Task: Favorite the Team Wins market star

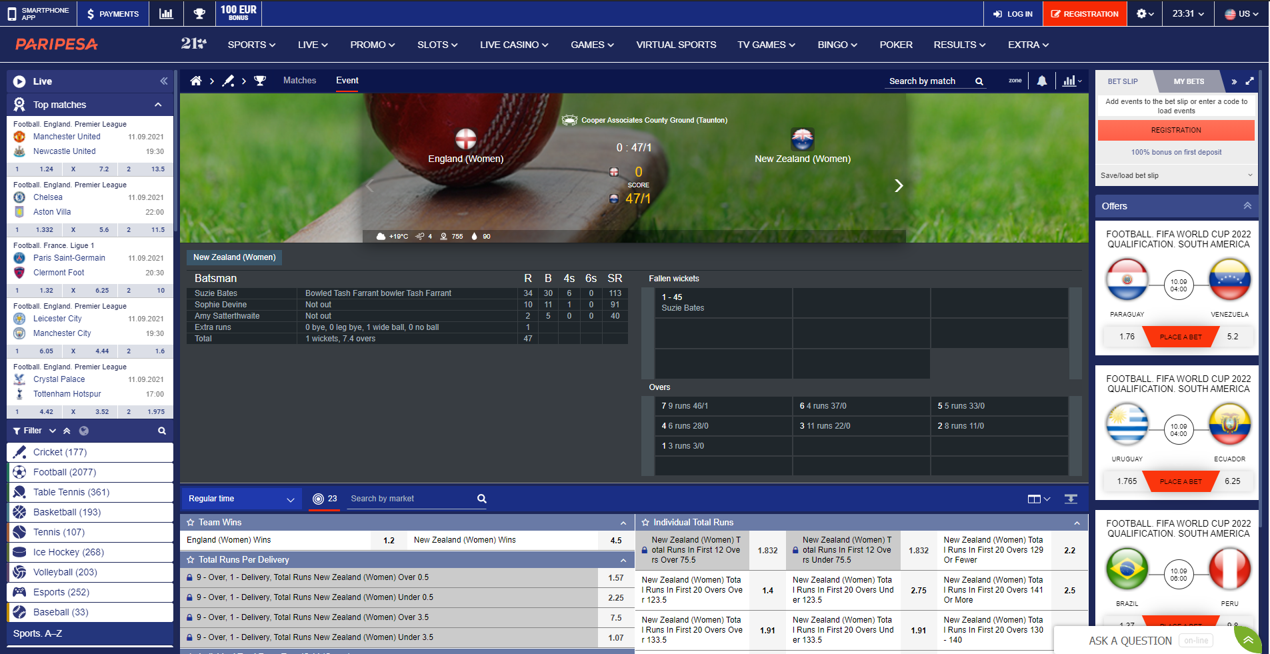Action: 190,523
